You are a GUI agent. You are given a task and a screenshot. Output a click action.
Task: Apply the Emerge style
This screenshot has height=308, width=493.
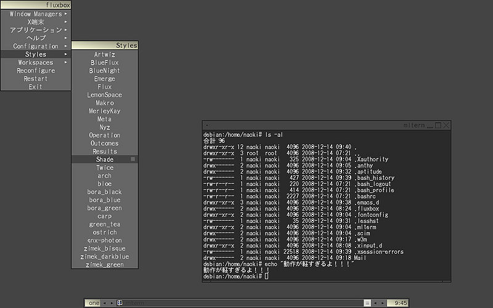coord(105,79)
